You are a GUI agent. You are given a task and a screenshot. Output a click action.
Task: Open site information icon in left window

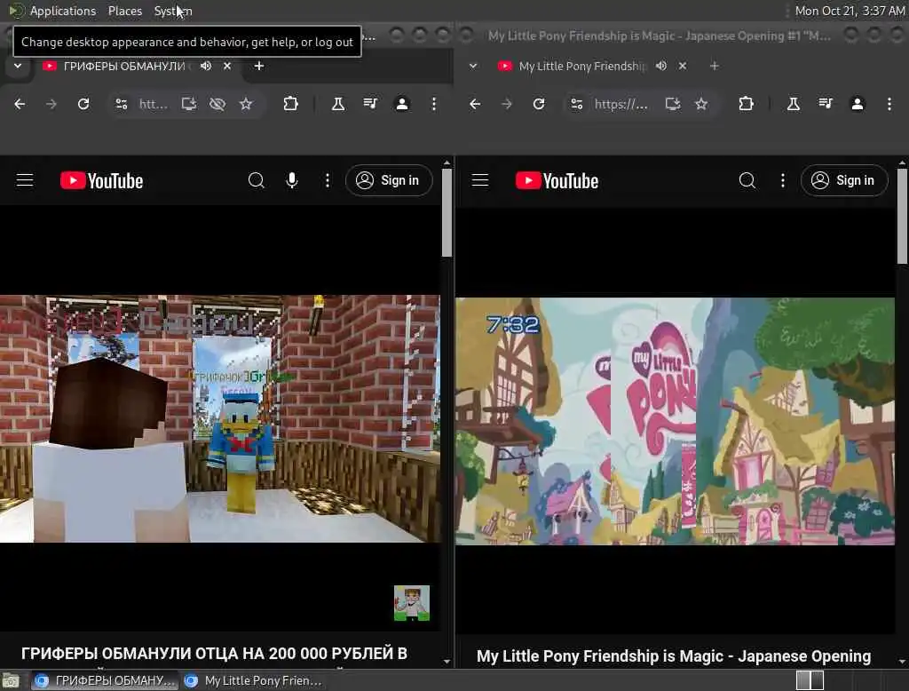pos(121,104)
